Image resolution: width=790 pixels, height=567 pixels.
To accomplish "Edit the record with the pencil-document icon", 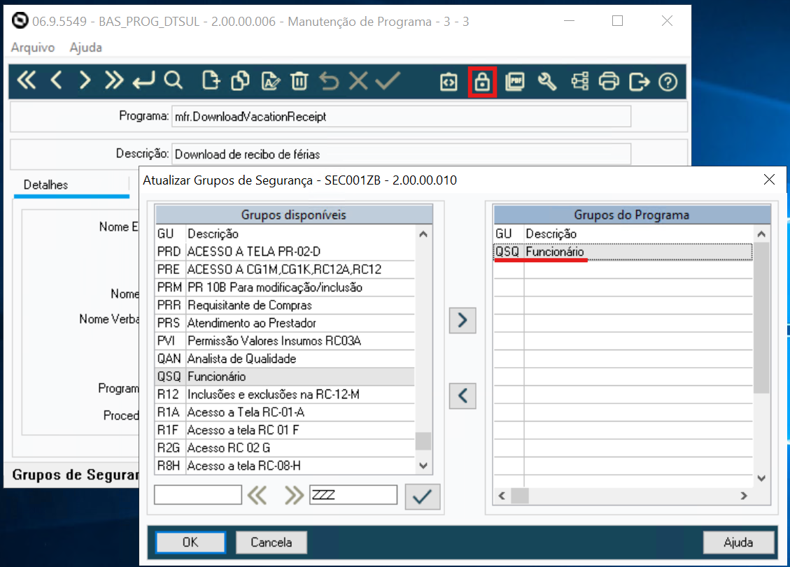I will pos(271,80).
